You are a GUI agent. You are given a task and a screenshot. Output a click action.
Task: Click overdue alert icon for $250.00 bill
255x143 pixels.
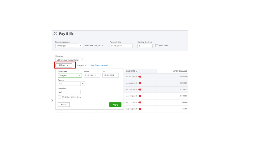[140, 83]
